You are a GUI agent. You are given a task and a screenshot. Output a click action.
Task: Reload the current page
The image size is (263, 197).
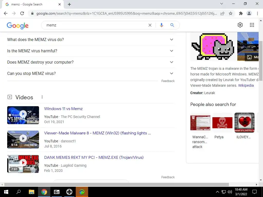[x=22, y=13]
